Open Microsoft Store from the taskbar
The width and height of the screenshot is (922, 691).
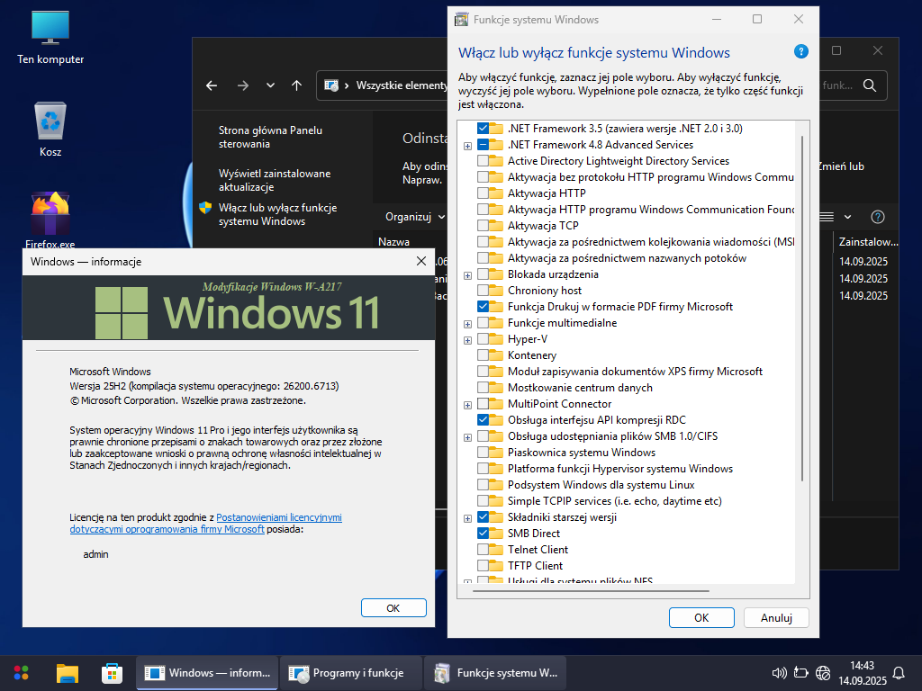[x=113, y=672]
